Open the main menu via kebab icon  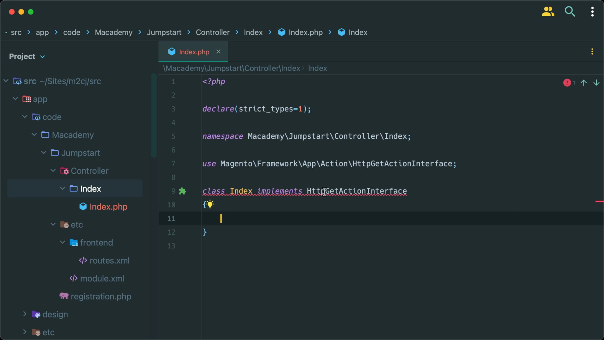(592, 12)
